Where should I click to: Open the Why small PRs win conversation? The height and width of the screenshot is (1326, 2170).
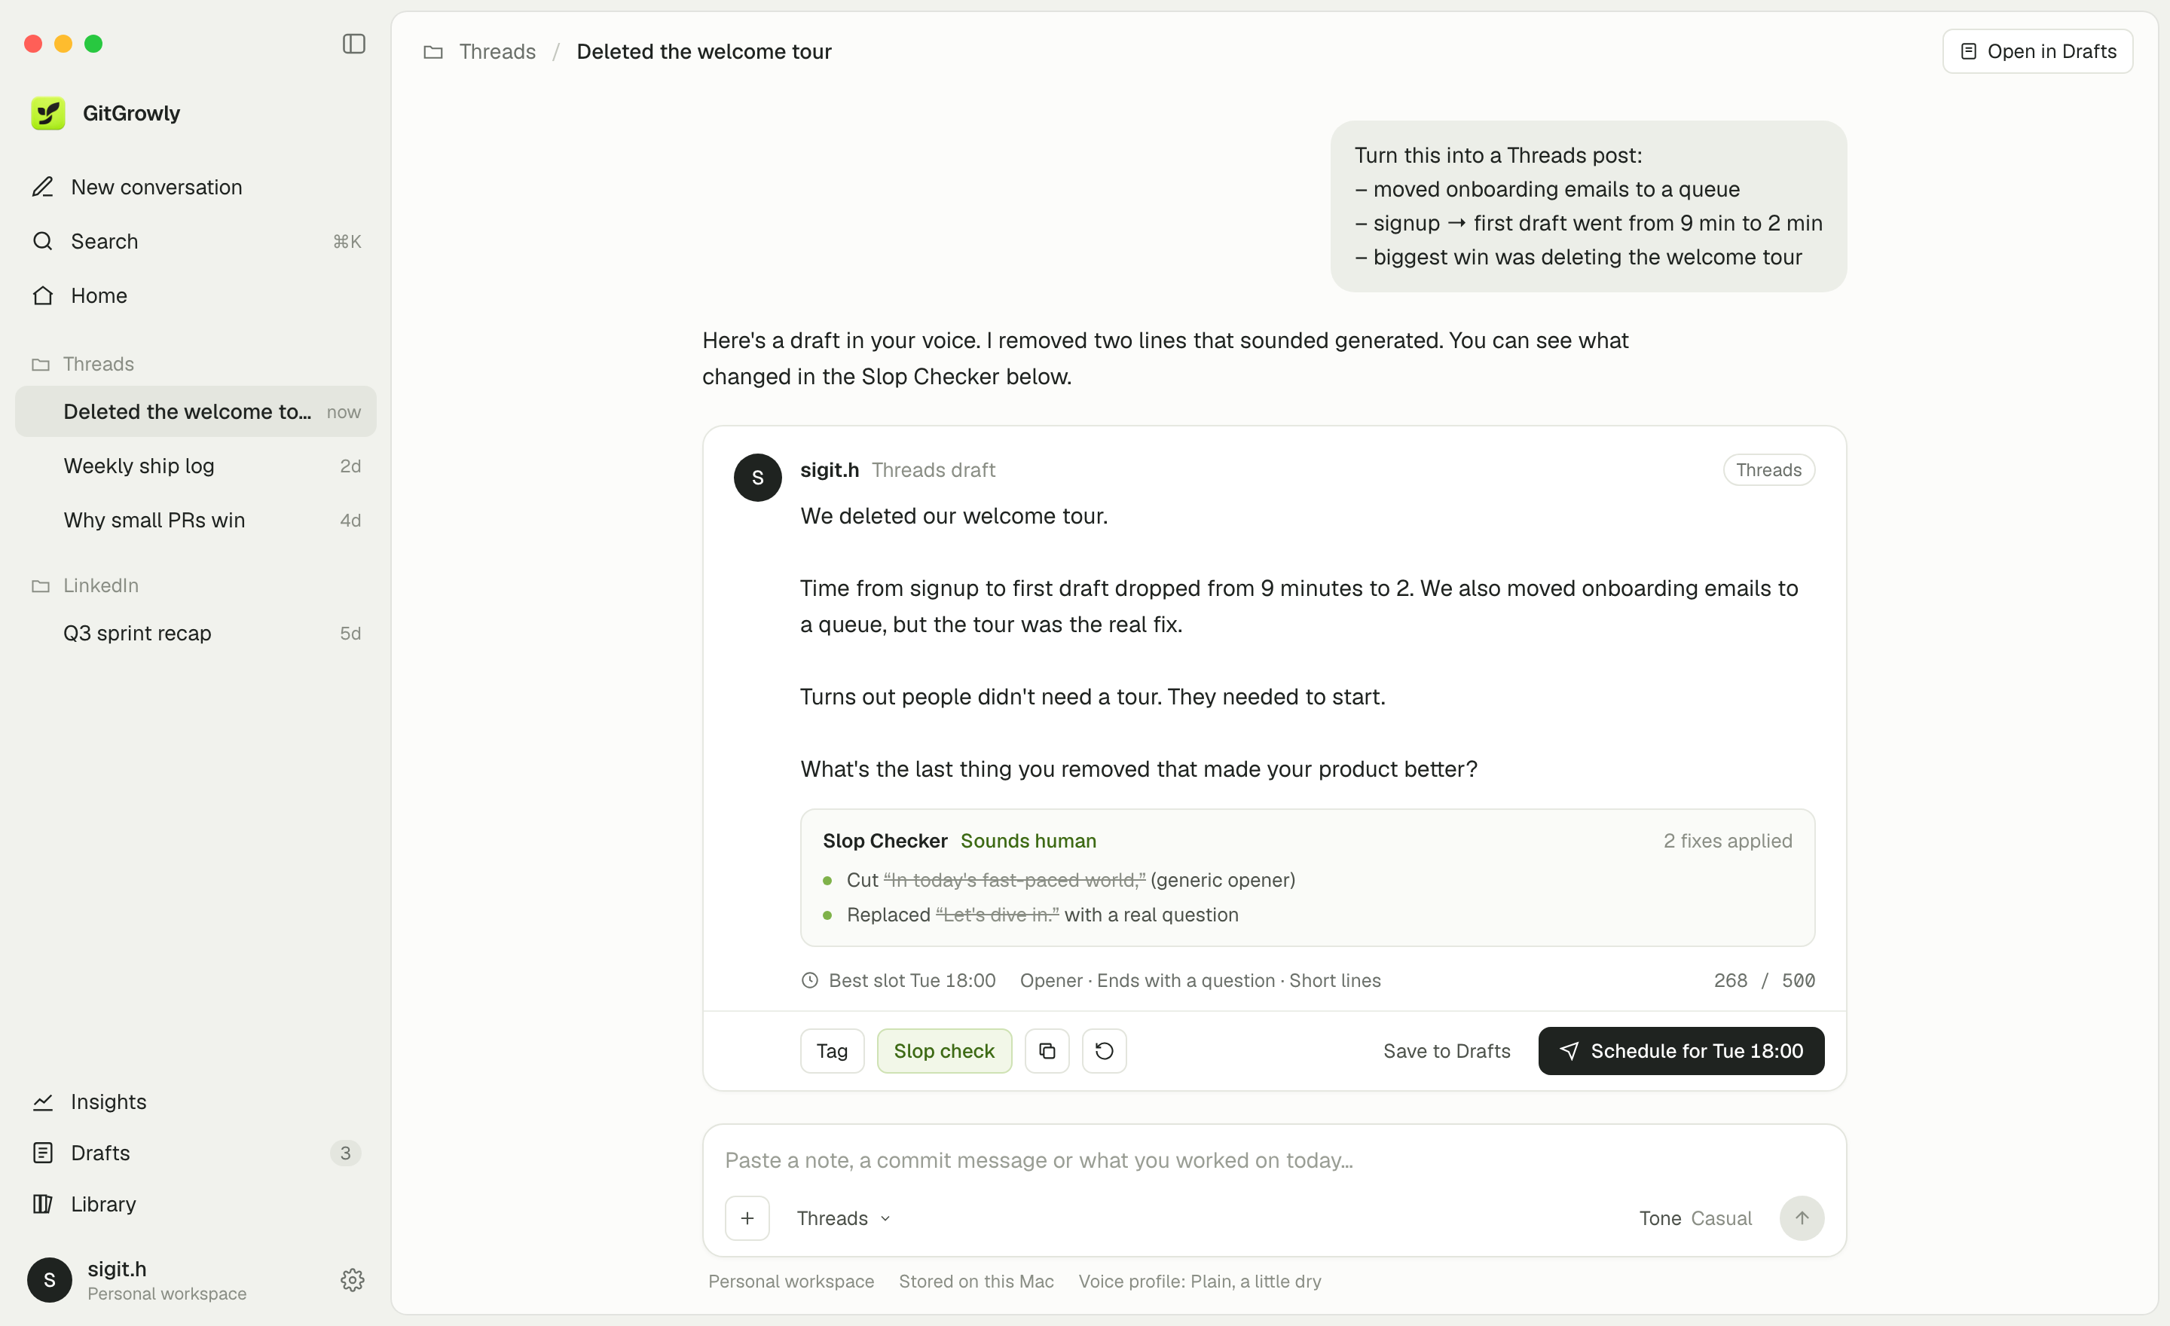[195, 521]
